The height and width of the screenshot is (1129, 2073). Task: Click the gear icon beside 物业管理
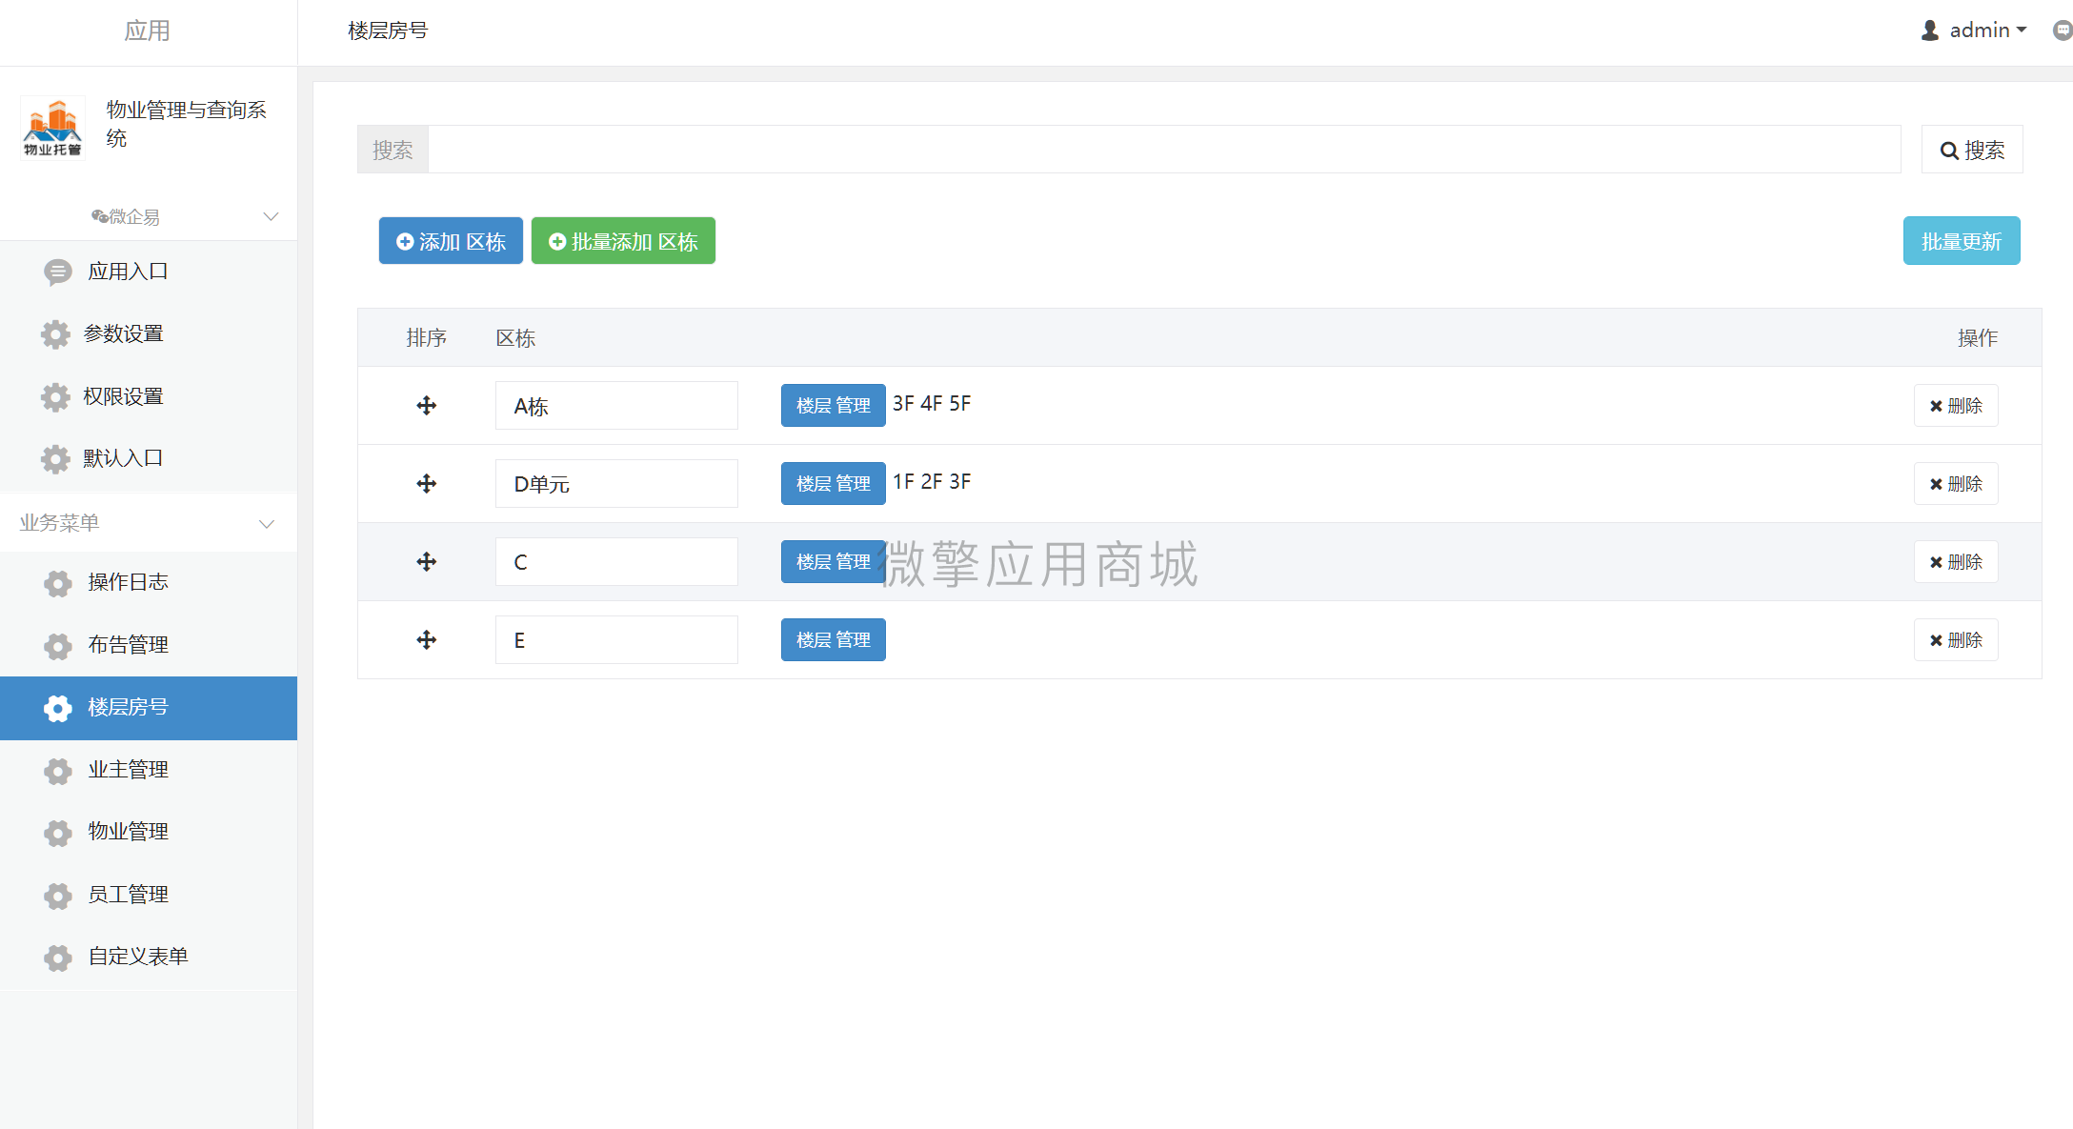(58, 833)
